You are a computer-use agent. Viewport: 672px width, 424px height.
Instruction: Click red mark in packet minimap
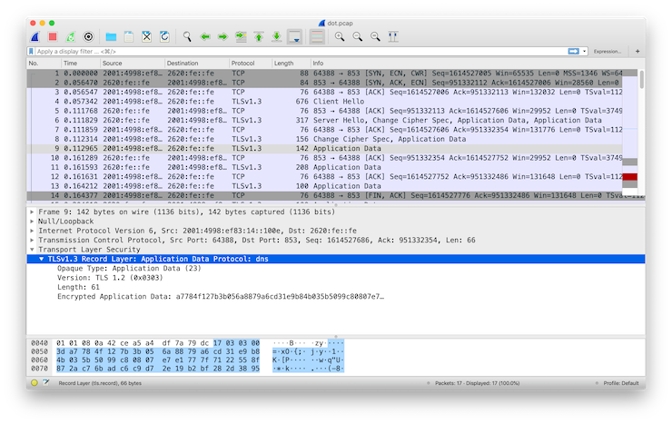629,177
